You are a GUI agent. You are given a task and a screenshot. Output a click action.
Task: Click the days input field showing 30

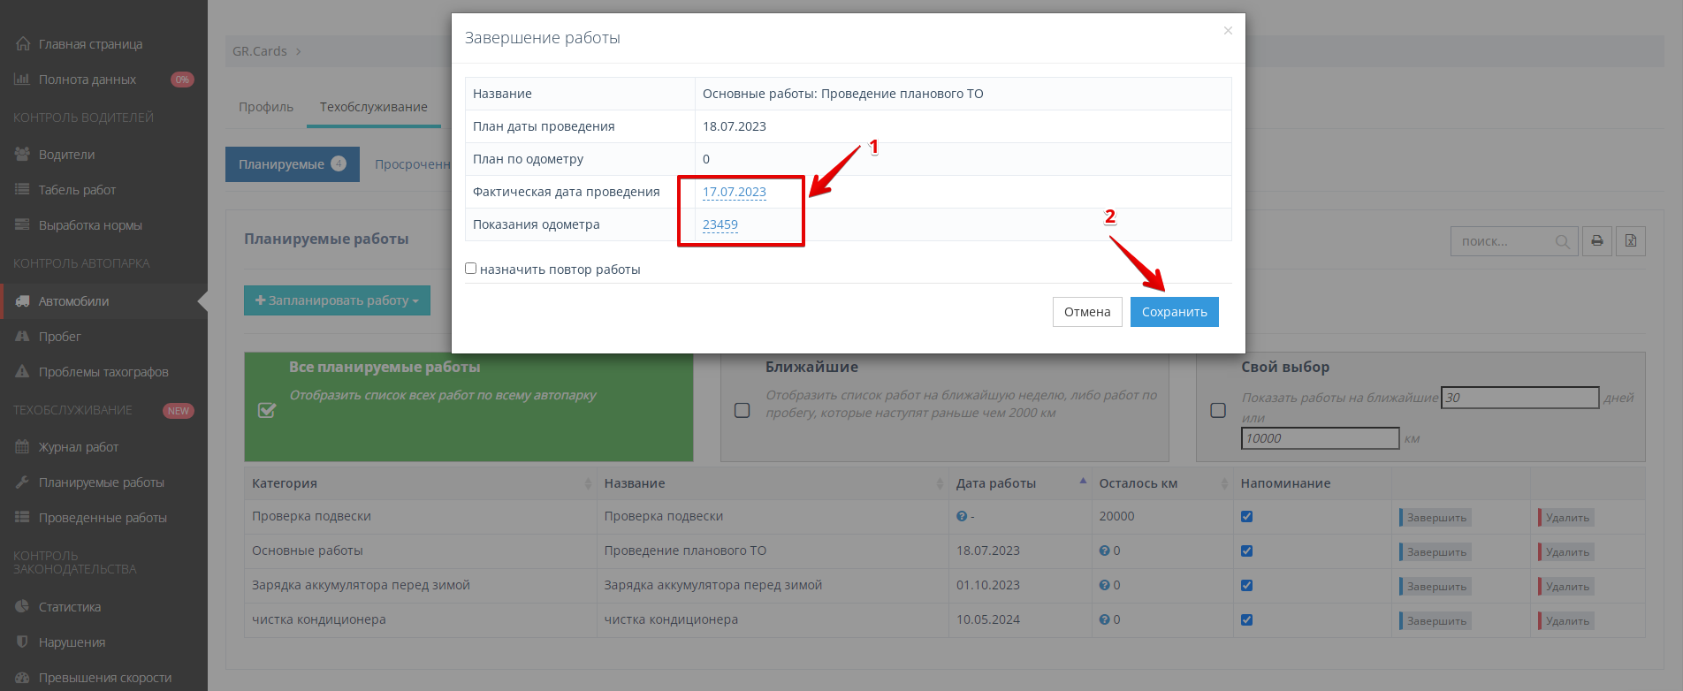(x=1519, y=398)
